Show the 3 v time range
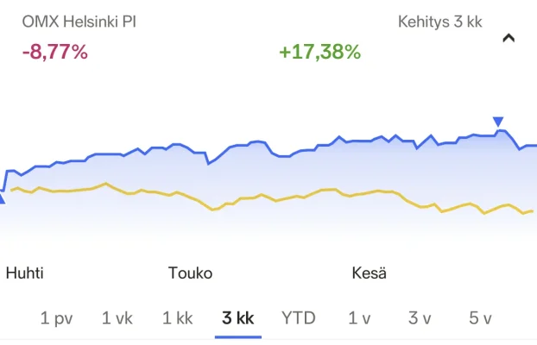The width and height of the screenshot is (537, 345). pyautogui.click(x=420, y=318)
